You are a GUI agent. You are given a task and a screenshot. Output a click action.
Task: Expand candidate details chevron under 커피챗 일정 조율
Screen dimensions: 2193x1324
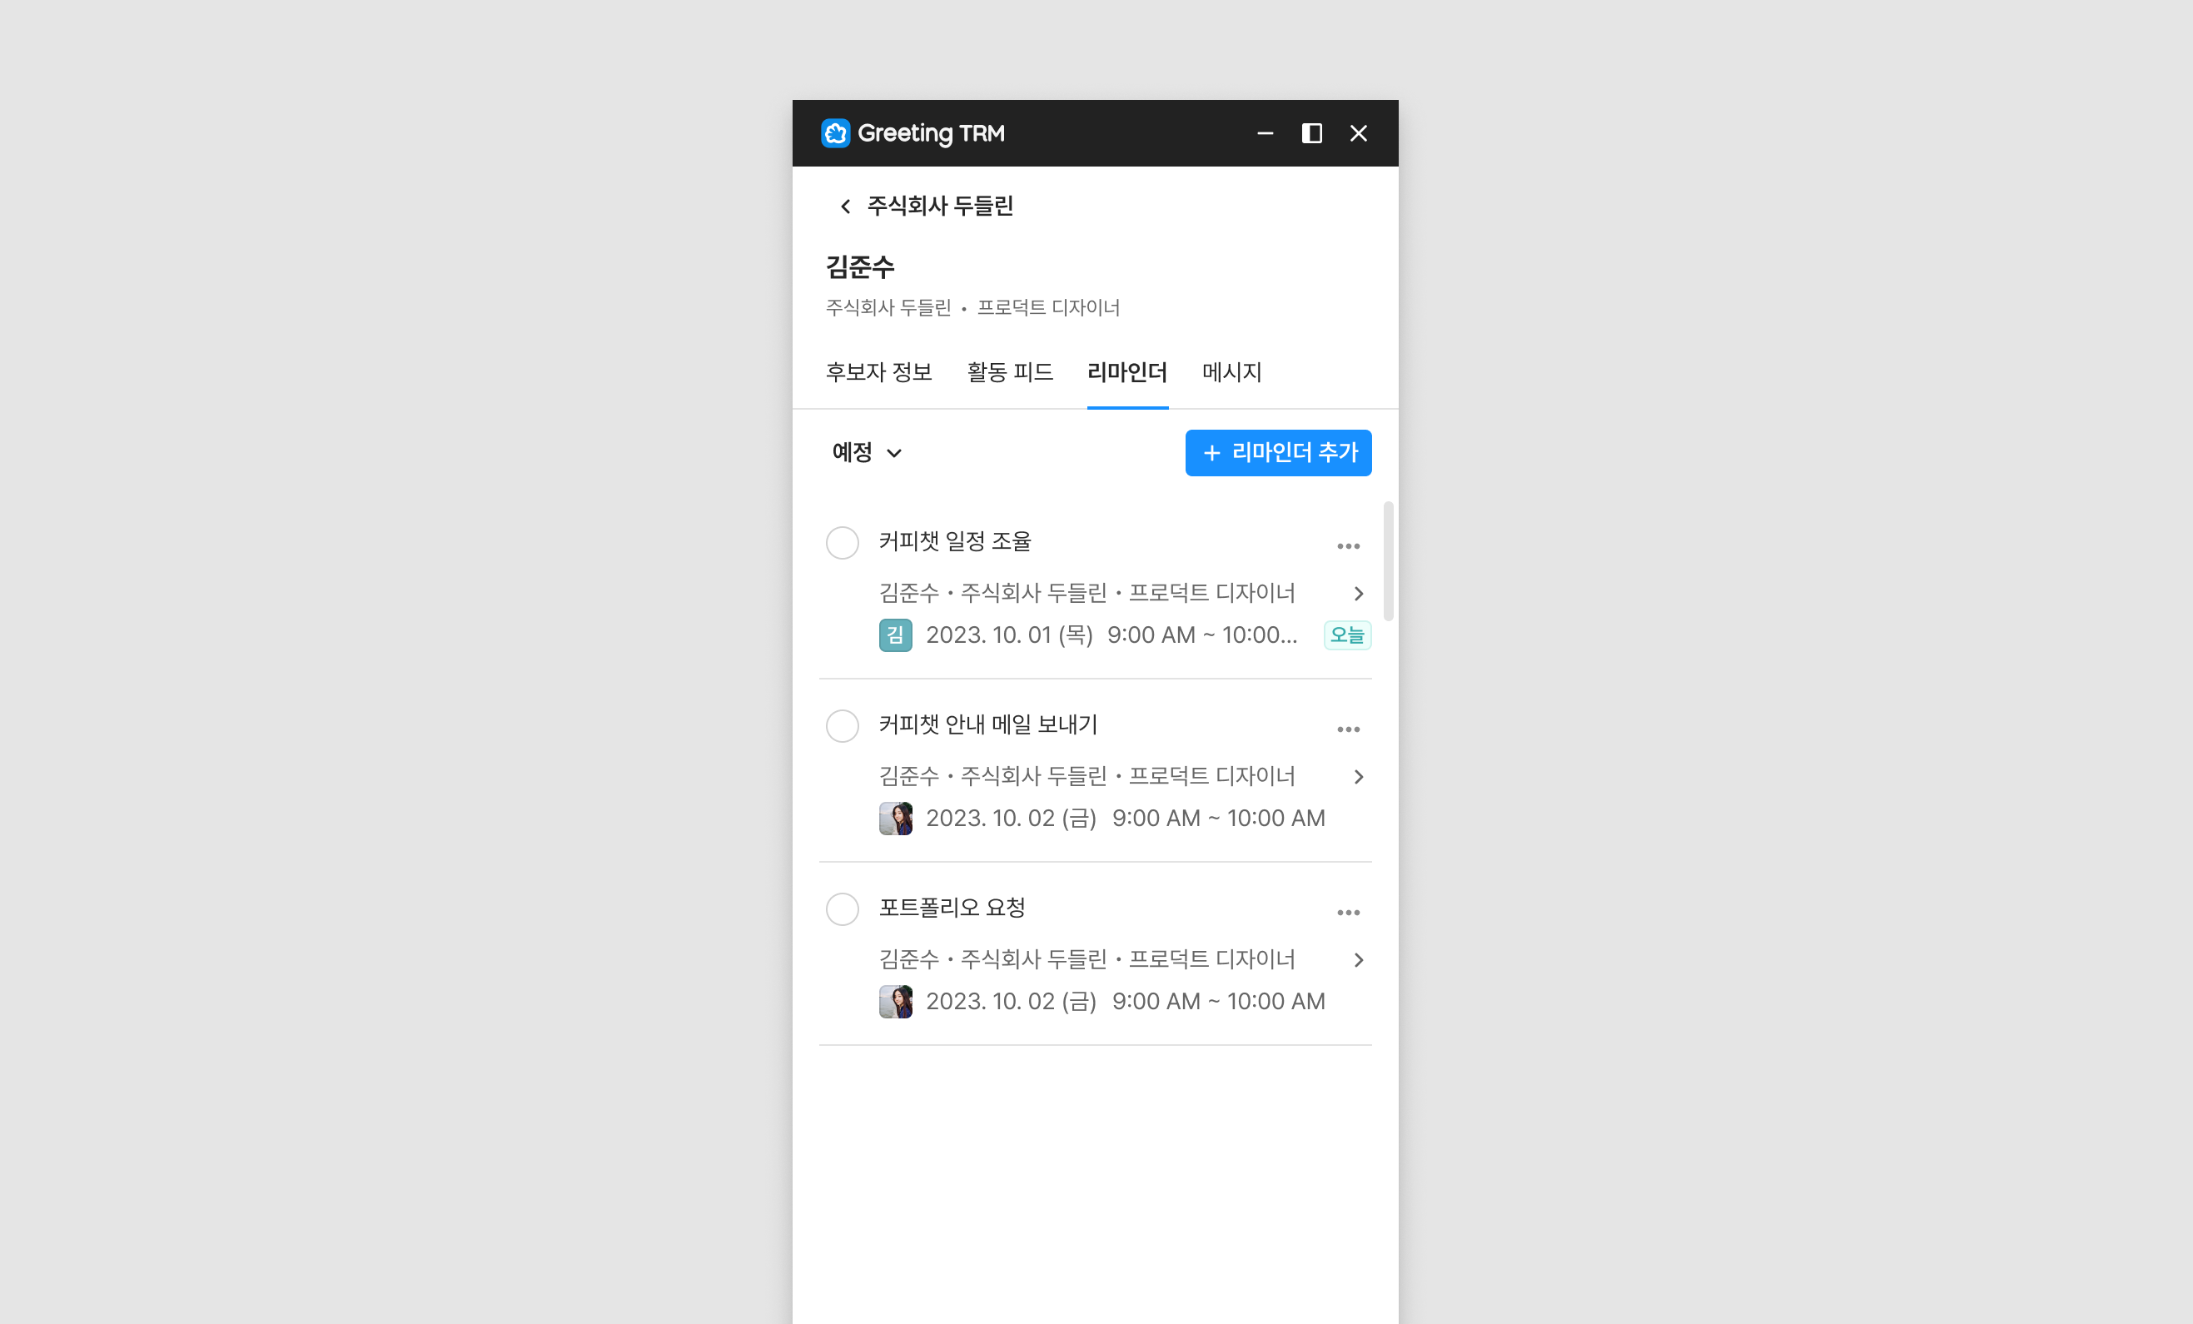(x=1358, y=594)
